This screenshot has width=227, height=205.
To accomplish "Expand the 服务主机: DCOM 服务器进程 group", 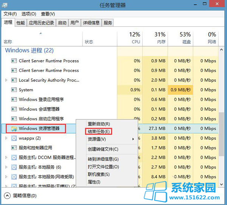I will tap(6, 158).
